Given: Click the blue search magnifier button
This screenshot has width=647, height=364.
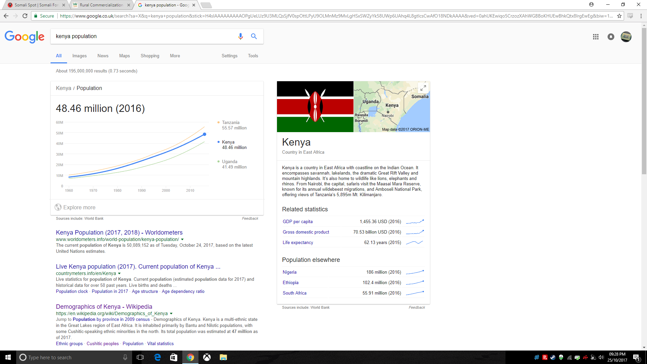Looking at the screenshot, I should (x=254, y=36).
